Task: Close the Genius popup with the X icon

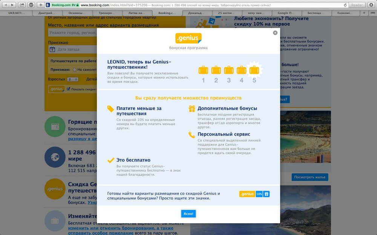Action: click(275, 33)
